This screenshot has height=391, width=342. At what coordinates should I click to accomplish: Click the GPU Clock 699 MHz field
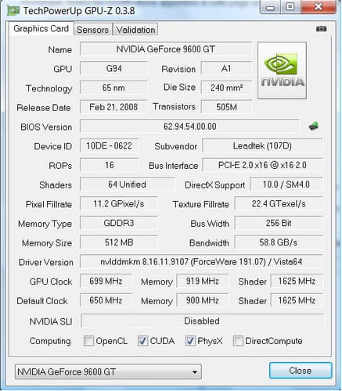106,281
